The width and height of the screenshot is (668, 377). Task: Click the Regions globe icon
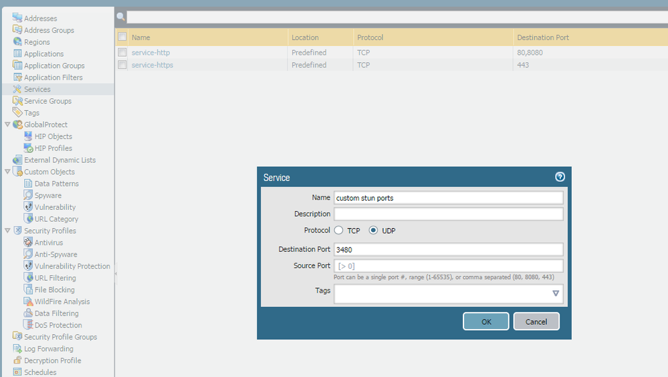pyautogui.click(x=17, y=41)
